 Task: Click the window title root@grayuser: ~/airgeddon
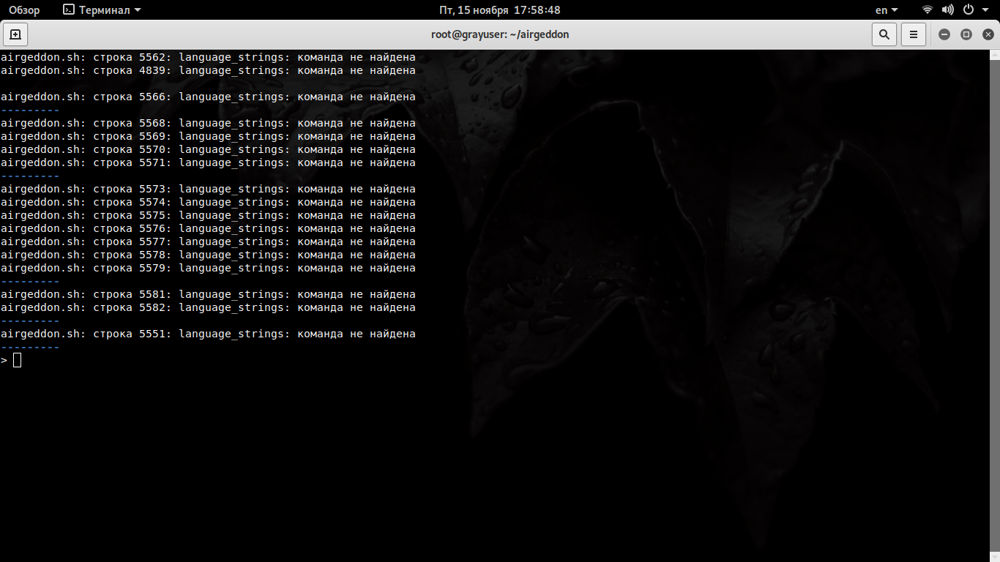(x=500, y=34)
